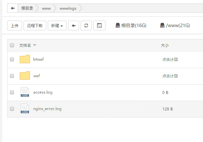Open the btwaf folder icon

point(25,59)
